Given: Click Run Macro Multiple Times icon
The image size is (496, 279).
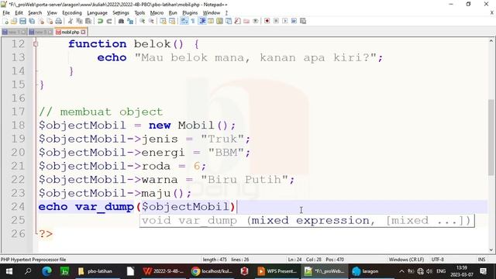Looking at the screenshot, I should [x=294, y=21].
